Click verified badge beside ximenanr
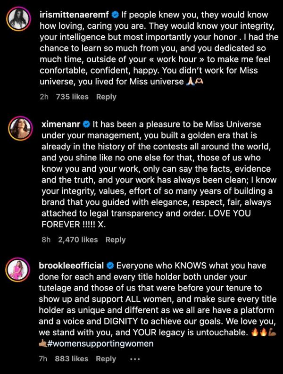283x374 pixels. pyautogui.click(x=86, y=125)
